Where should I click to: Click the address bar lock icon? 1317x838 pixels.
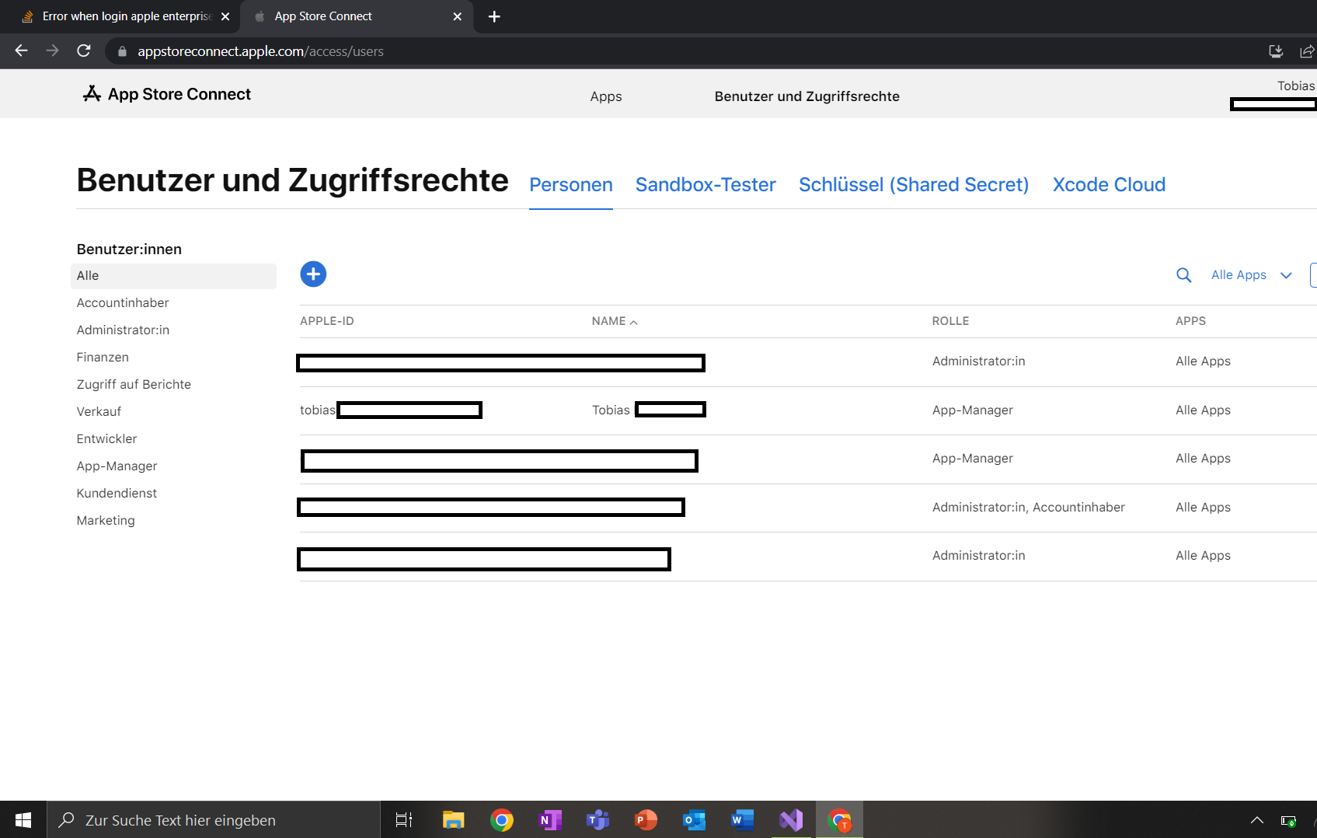[x=122, y=51]
